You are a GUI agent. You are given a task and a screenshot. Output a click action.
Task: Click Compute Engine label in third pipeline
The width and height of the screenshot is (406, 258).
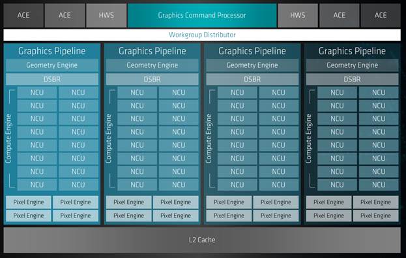pyautogui.click(x=209, y=138)
